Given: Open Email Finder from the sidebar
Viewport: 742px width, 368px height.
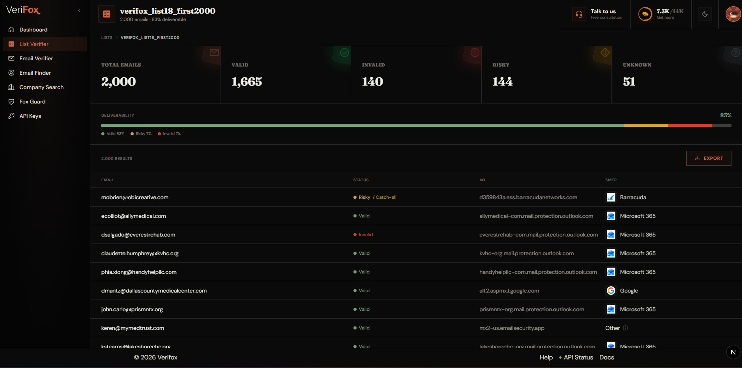Looking at the screenshot, I should coord(45,73).
